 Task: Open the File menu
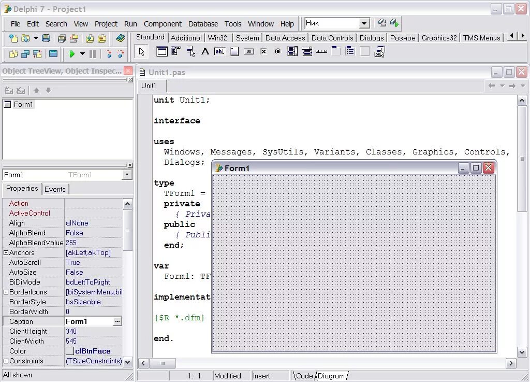click(x=16, y=24)
